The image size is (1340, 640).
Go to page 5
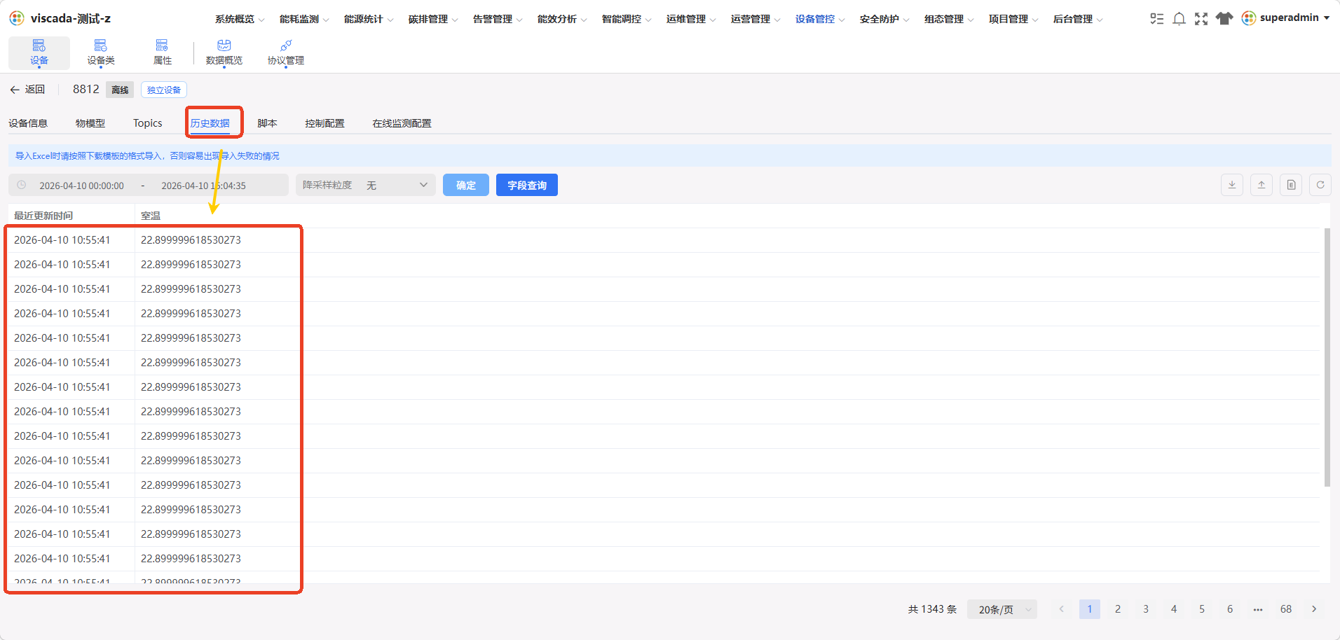pyautogui.click(x=1202, y=609)
